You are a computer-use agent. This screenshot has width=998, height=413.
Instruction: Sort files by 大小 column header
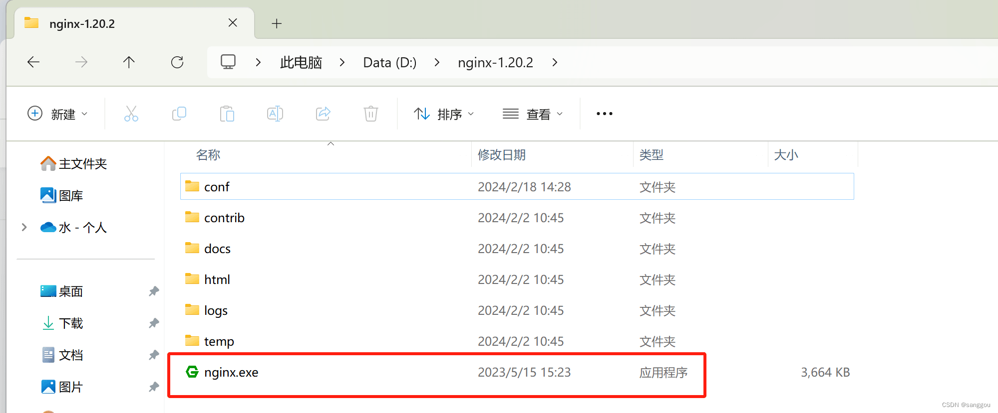coord(786,155)
